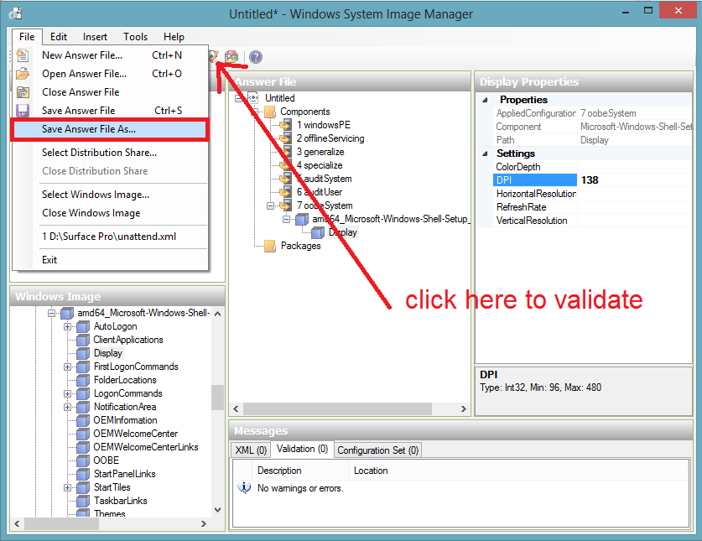The height and width of the screenshot is (541, 702).
Task: Click the OOBE cube icon
Action: [83, 460]
